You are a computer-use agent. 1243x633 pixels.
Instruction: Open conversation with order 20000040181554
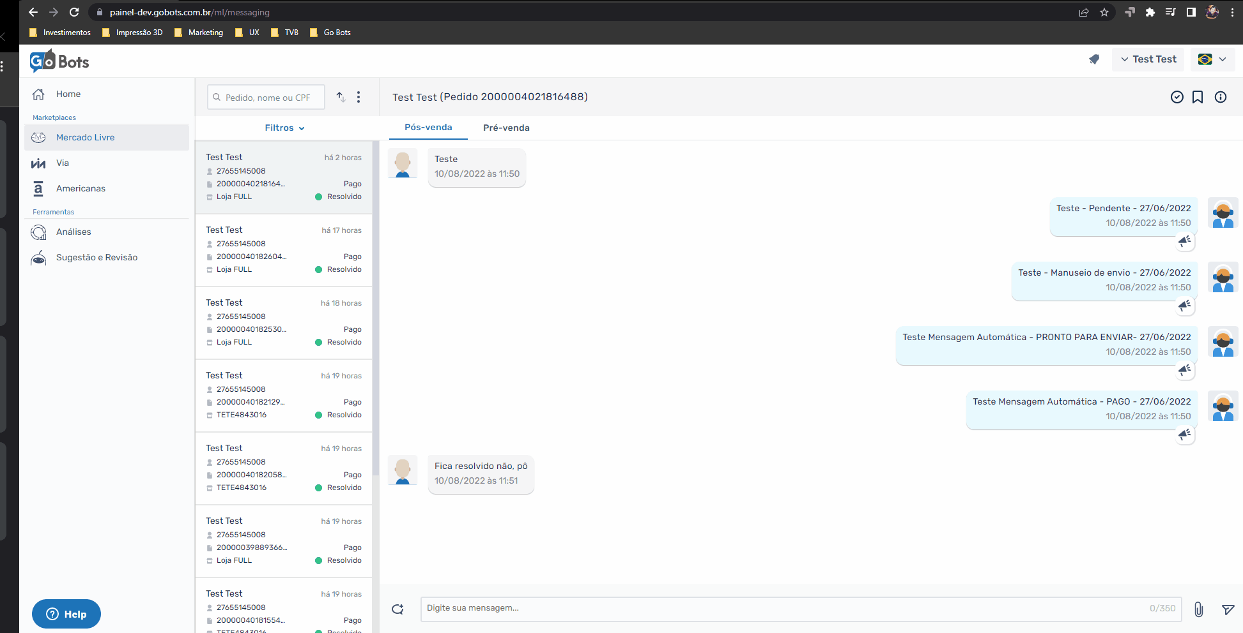point(284,606)
